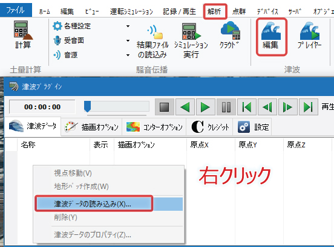Image resolution: width=334 pixels, height=247 pixels.
Task: Expand the 各種設定 dropdown arrow
Action: pyautogui.click(x=128, y=26)
